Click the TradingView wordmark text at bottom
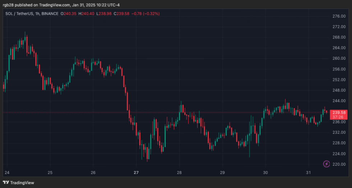352x188 pixels. point(22,183)
